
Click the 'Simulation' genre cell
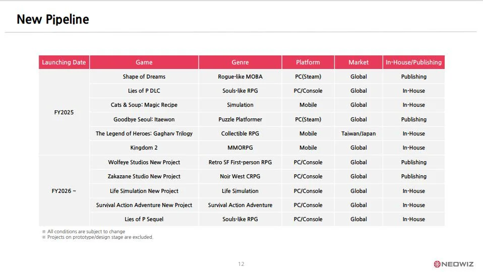[240, 105]
